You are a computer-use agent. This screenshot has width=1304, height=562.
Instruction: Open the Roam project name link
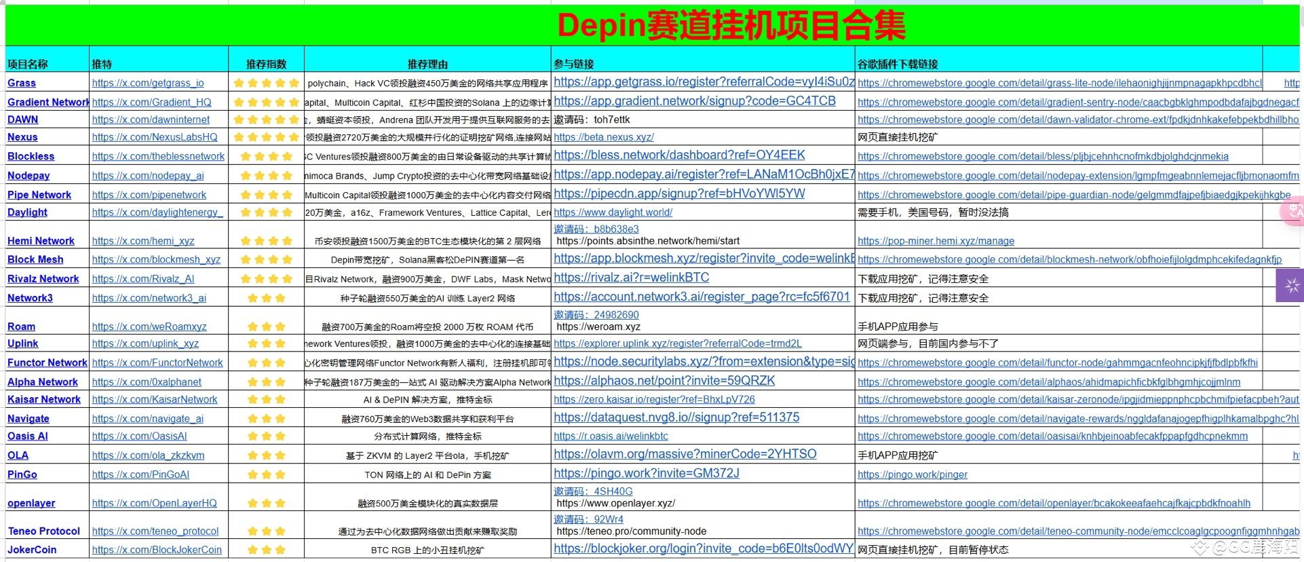22,326
